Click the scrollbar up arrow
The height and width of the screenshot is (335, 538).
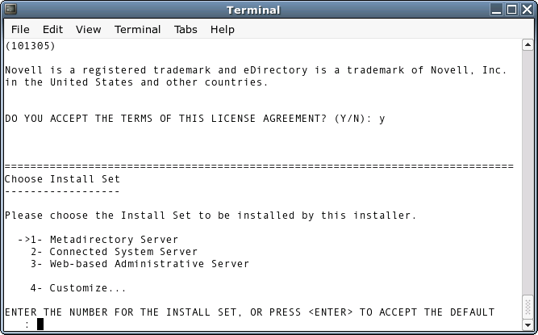[527, 47]
